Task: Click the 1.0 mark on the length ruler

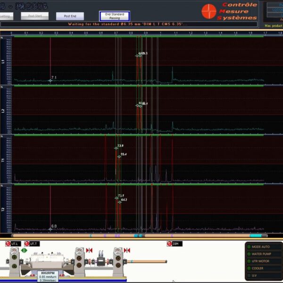Action: pyautogui.click(x=160, y=33)
